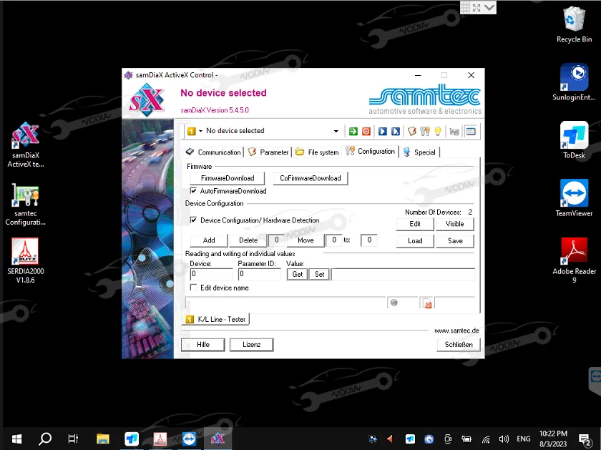Toggle Device Configuration/Hardware Detection checkbox
This screenshot has width=601, height=450.
(x=194, y=220)
